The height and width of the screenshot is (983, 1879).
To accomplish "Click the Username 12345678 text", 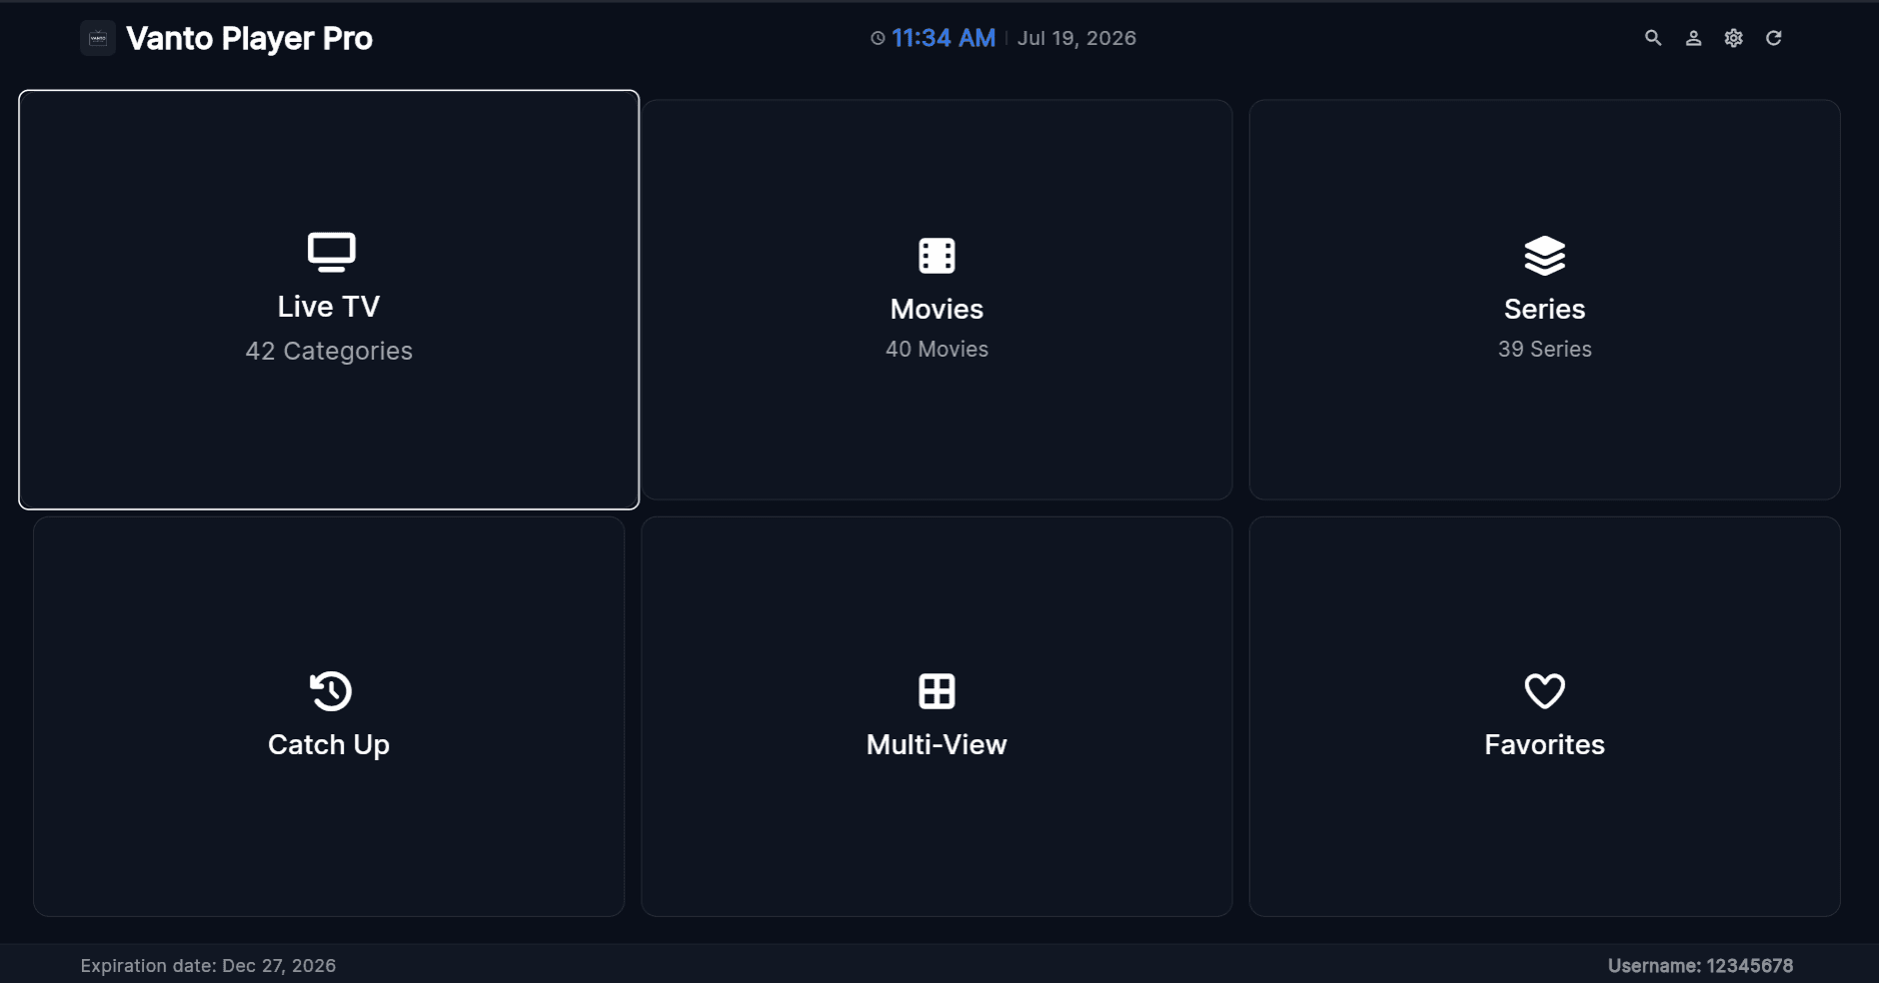I will coord(1700,966).
